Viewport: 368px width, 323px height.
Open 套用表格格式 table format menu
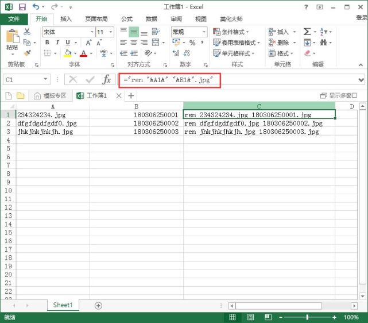point(237,43)
